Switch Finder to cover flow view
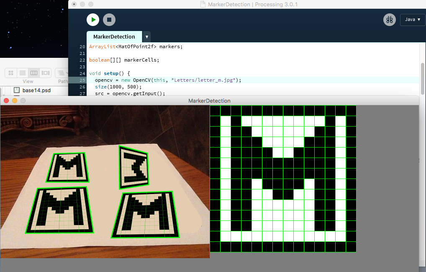Image resolution: width=426 pixels, height=272 pixels. point(46,73)
